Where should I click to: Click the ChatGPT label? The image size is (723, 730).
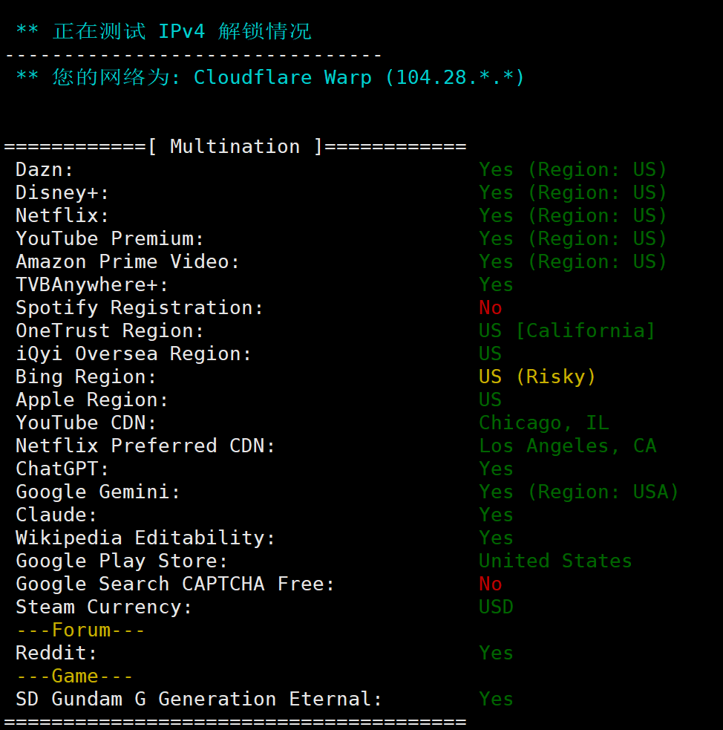tap(62, 469)
